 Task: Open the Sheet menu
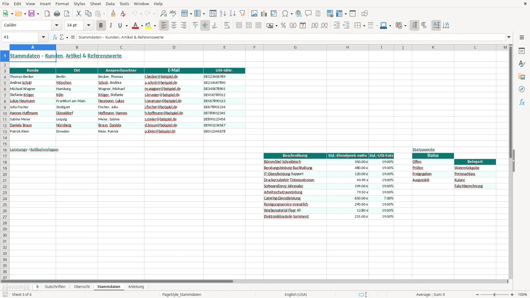[96, 4]
